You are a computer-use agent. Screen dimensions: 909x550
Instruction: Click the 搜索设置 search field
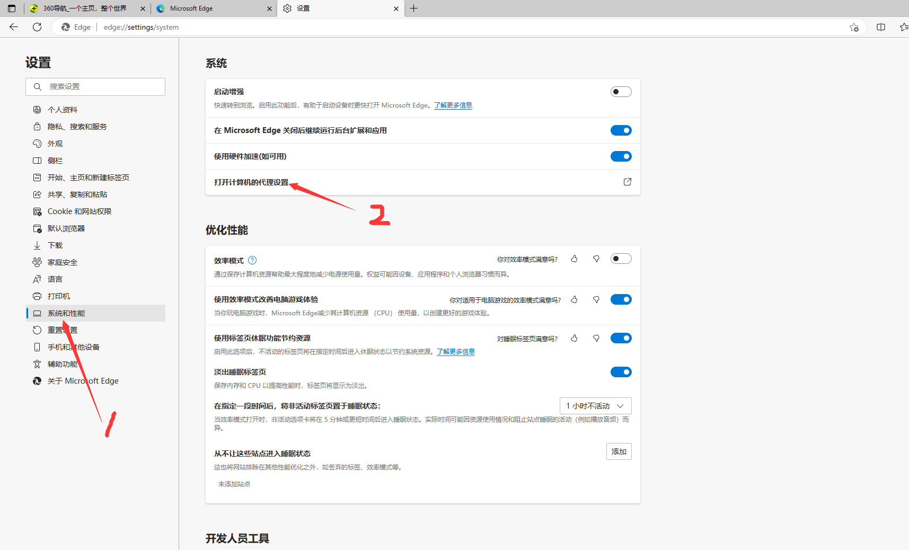coord(95,87)
